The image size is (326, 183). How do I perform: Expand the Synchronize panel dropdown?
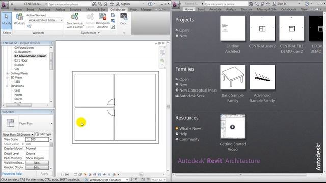click(x=98, y=33)
